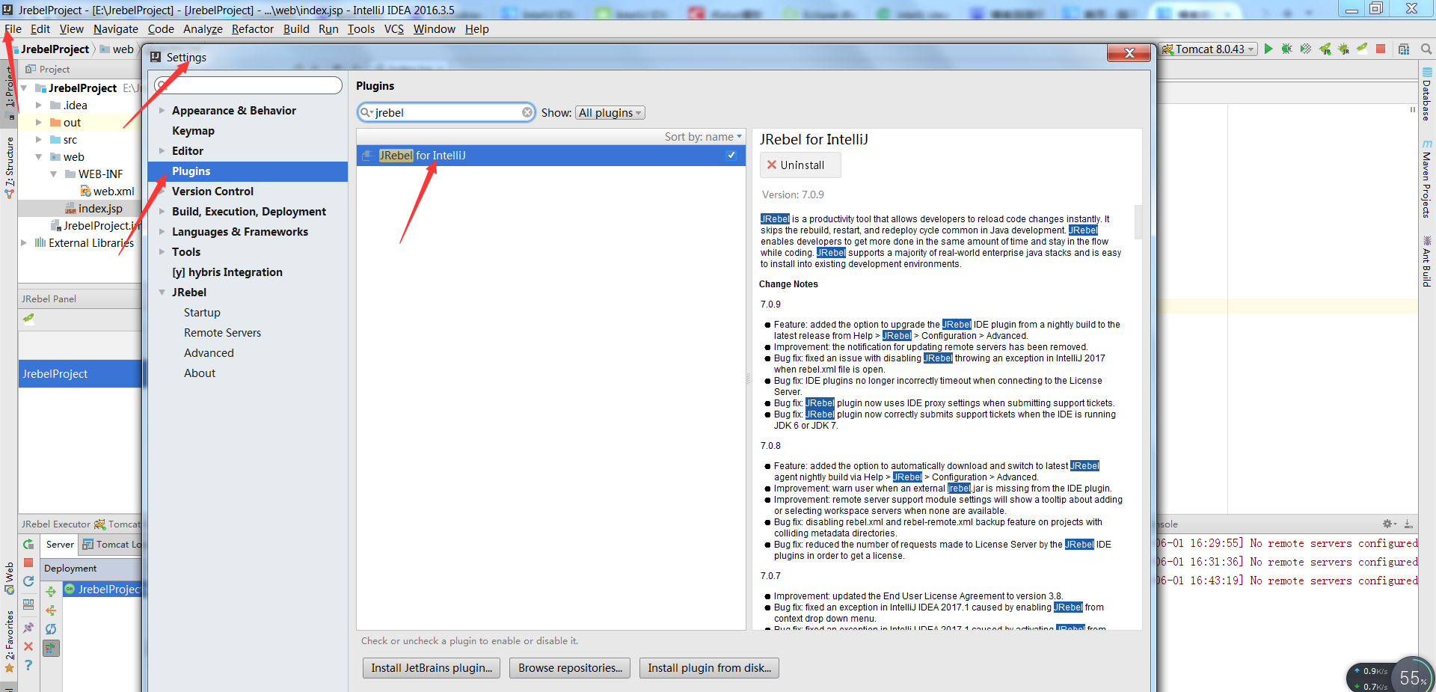Screen dimensions: 1436x692
Task: Pin the JRebel Executor tab
Action: [x=28, y=628]
